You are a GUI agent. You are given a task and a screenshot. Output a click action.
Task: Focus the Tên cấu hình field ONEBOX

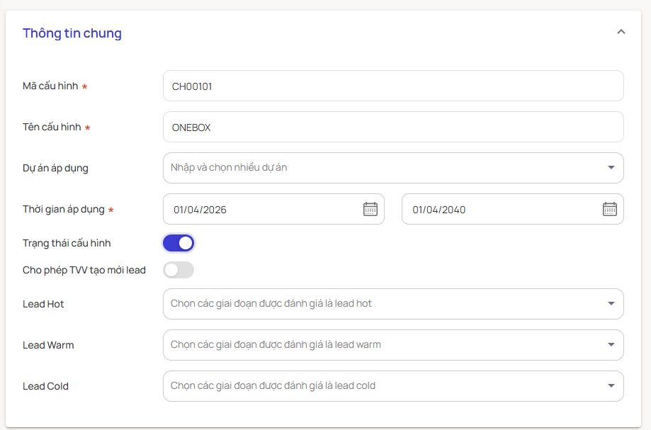pos(393,127)
